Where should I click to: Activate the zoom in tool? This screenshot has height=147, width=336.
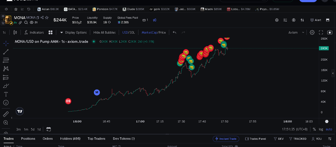(x=6, y=123)
